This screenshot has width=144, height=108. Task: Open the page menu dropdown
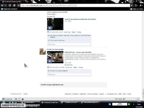(136, 5)
